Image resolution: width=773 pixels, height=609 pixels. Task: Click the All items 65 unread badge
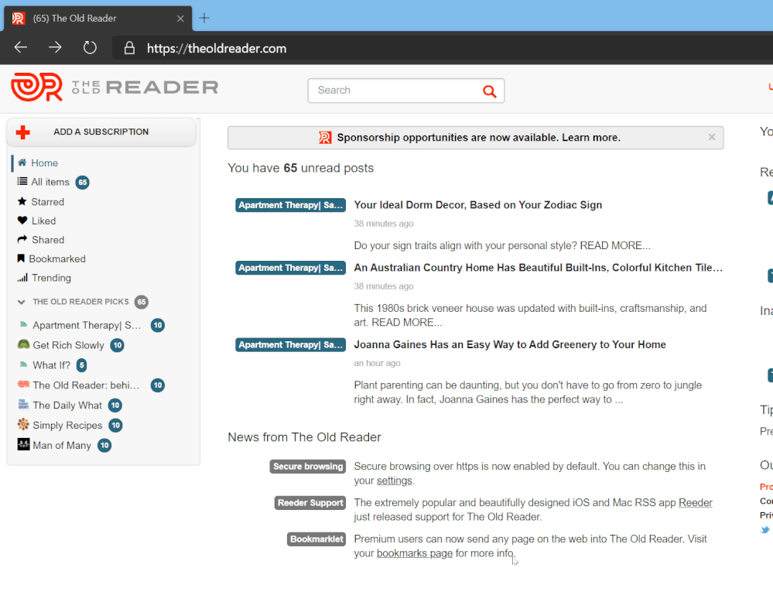click(82, 183)
